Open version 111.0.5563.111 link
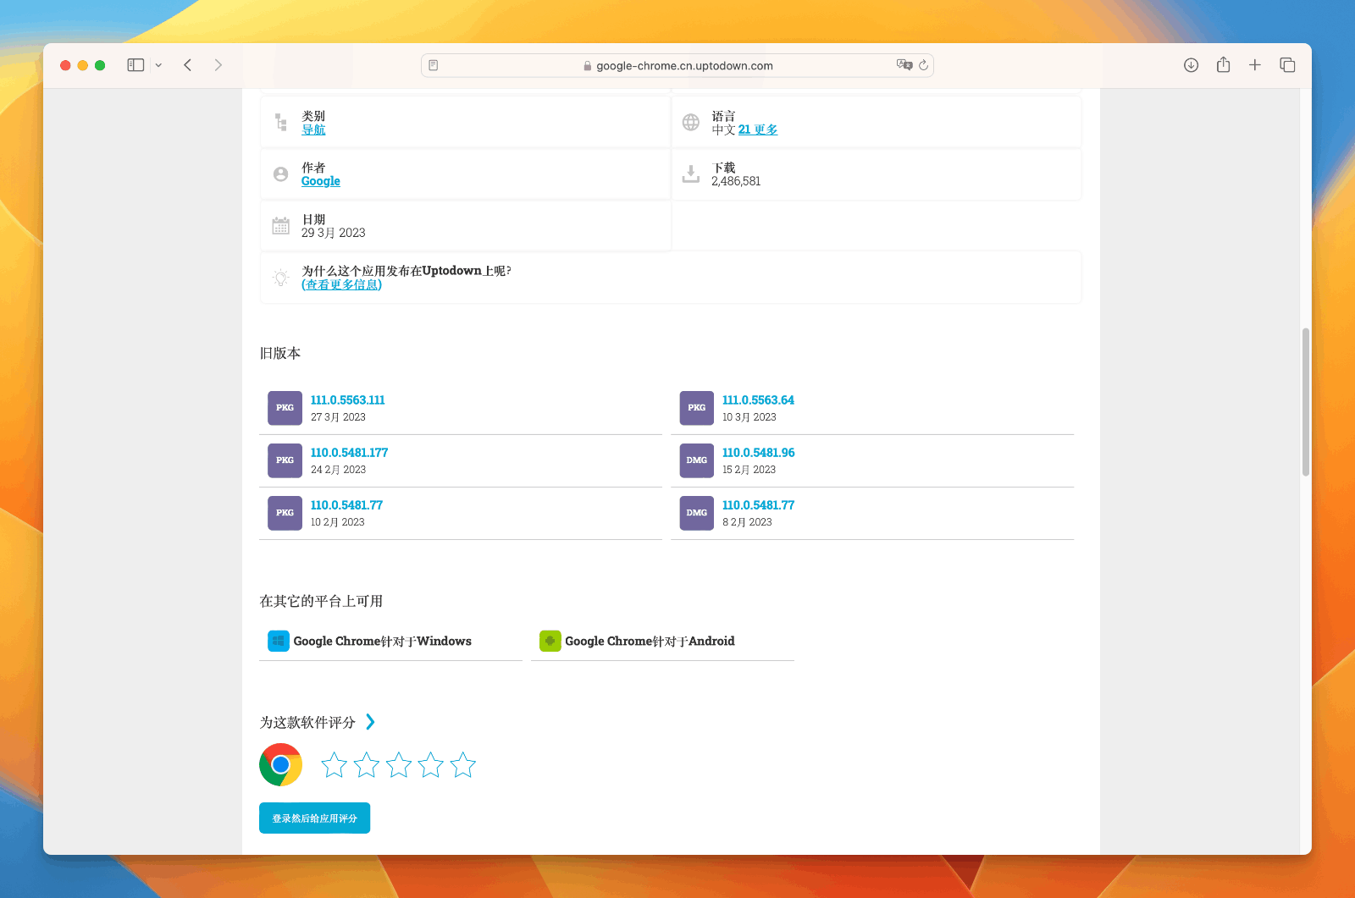This screenshot has width=1355, height=898. 348,400
